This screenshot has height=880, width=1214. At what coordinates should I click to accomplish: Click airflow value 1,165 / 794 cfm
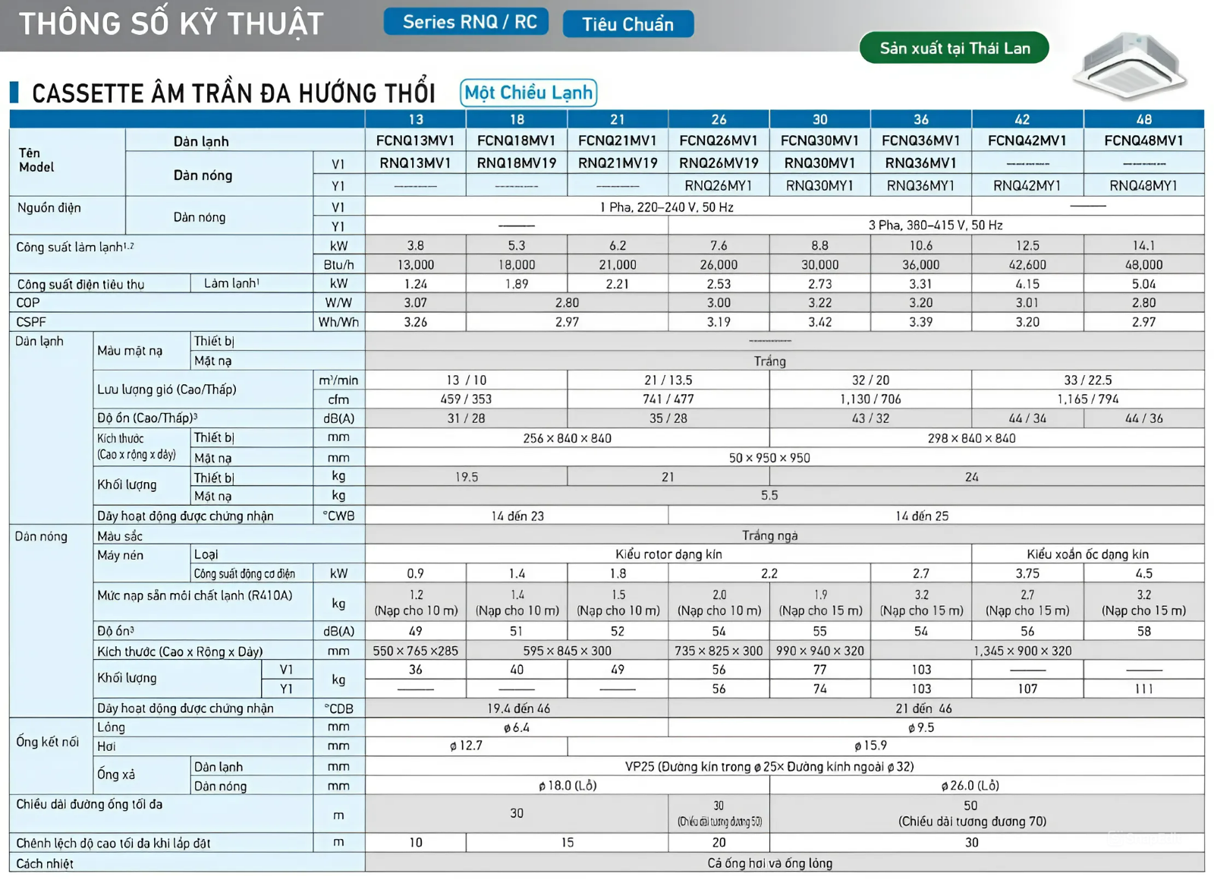pyautogui.click(x=1088, y=399)
